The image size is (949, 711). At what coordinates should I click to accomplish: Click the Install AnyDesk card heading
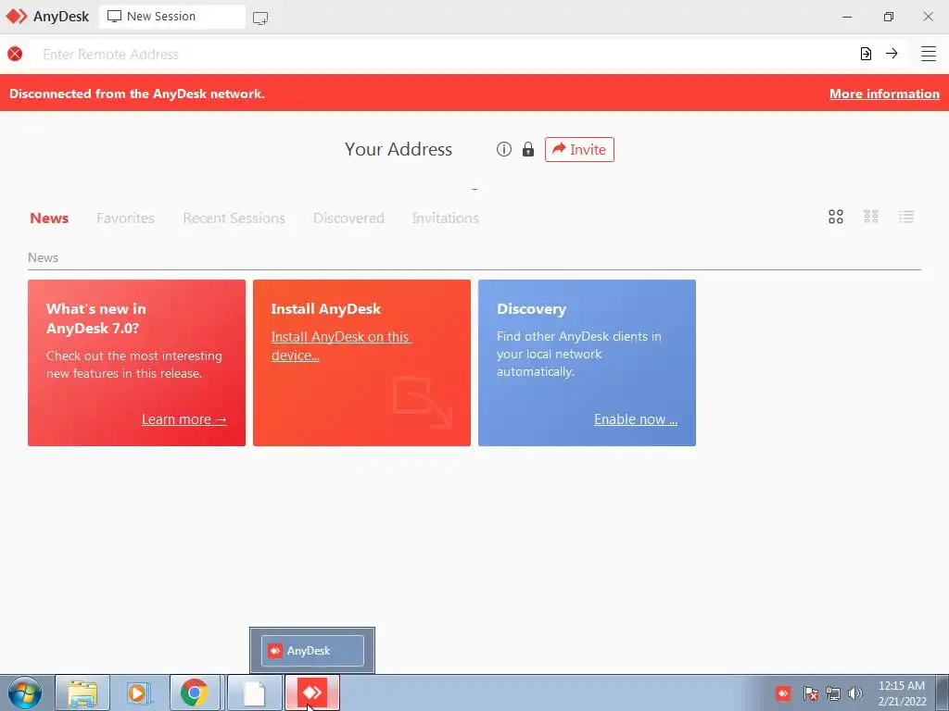[x=325, y=309]
